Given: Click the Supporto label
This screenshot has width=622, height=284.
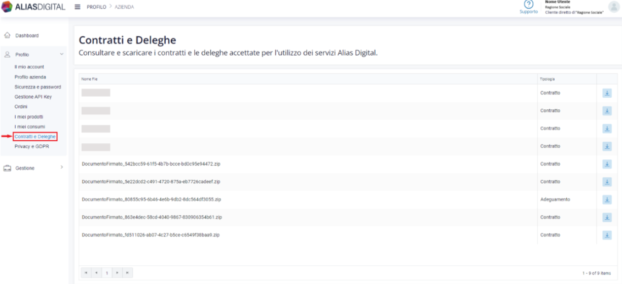Looking at the screenshot, I should (528, 12).
